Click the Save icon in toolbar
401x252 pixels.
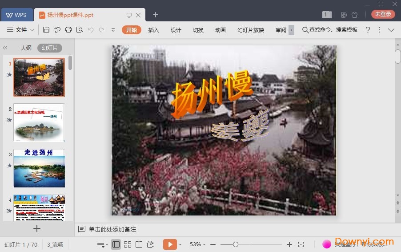[46, 30]
